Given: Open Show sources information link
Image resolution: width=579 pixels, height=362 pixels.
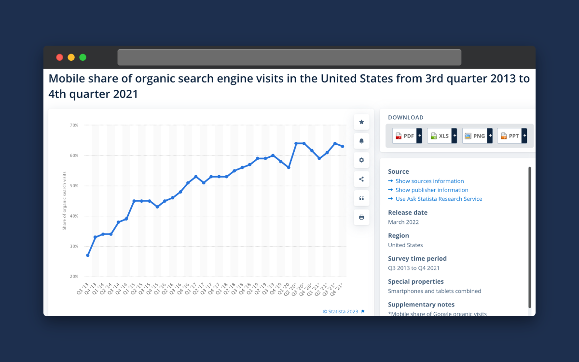Looking at the screenshot, I should [429, 181].
